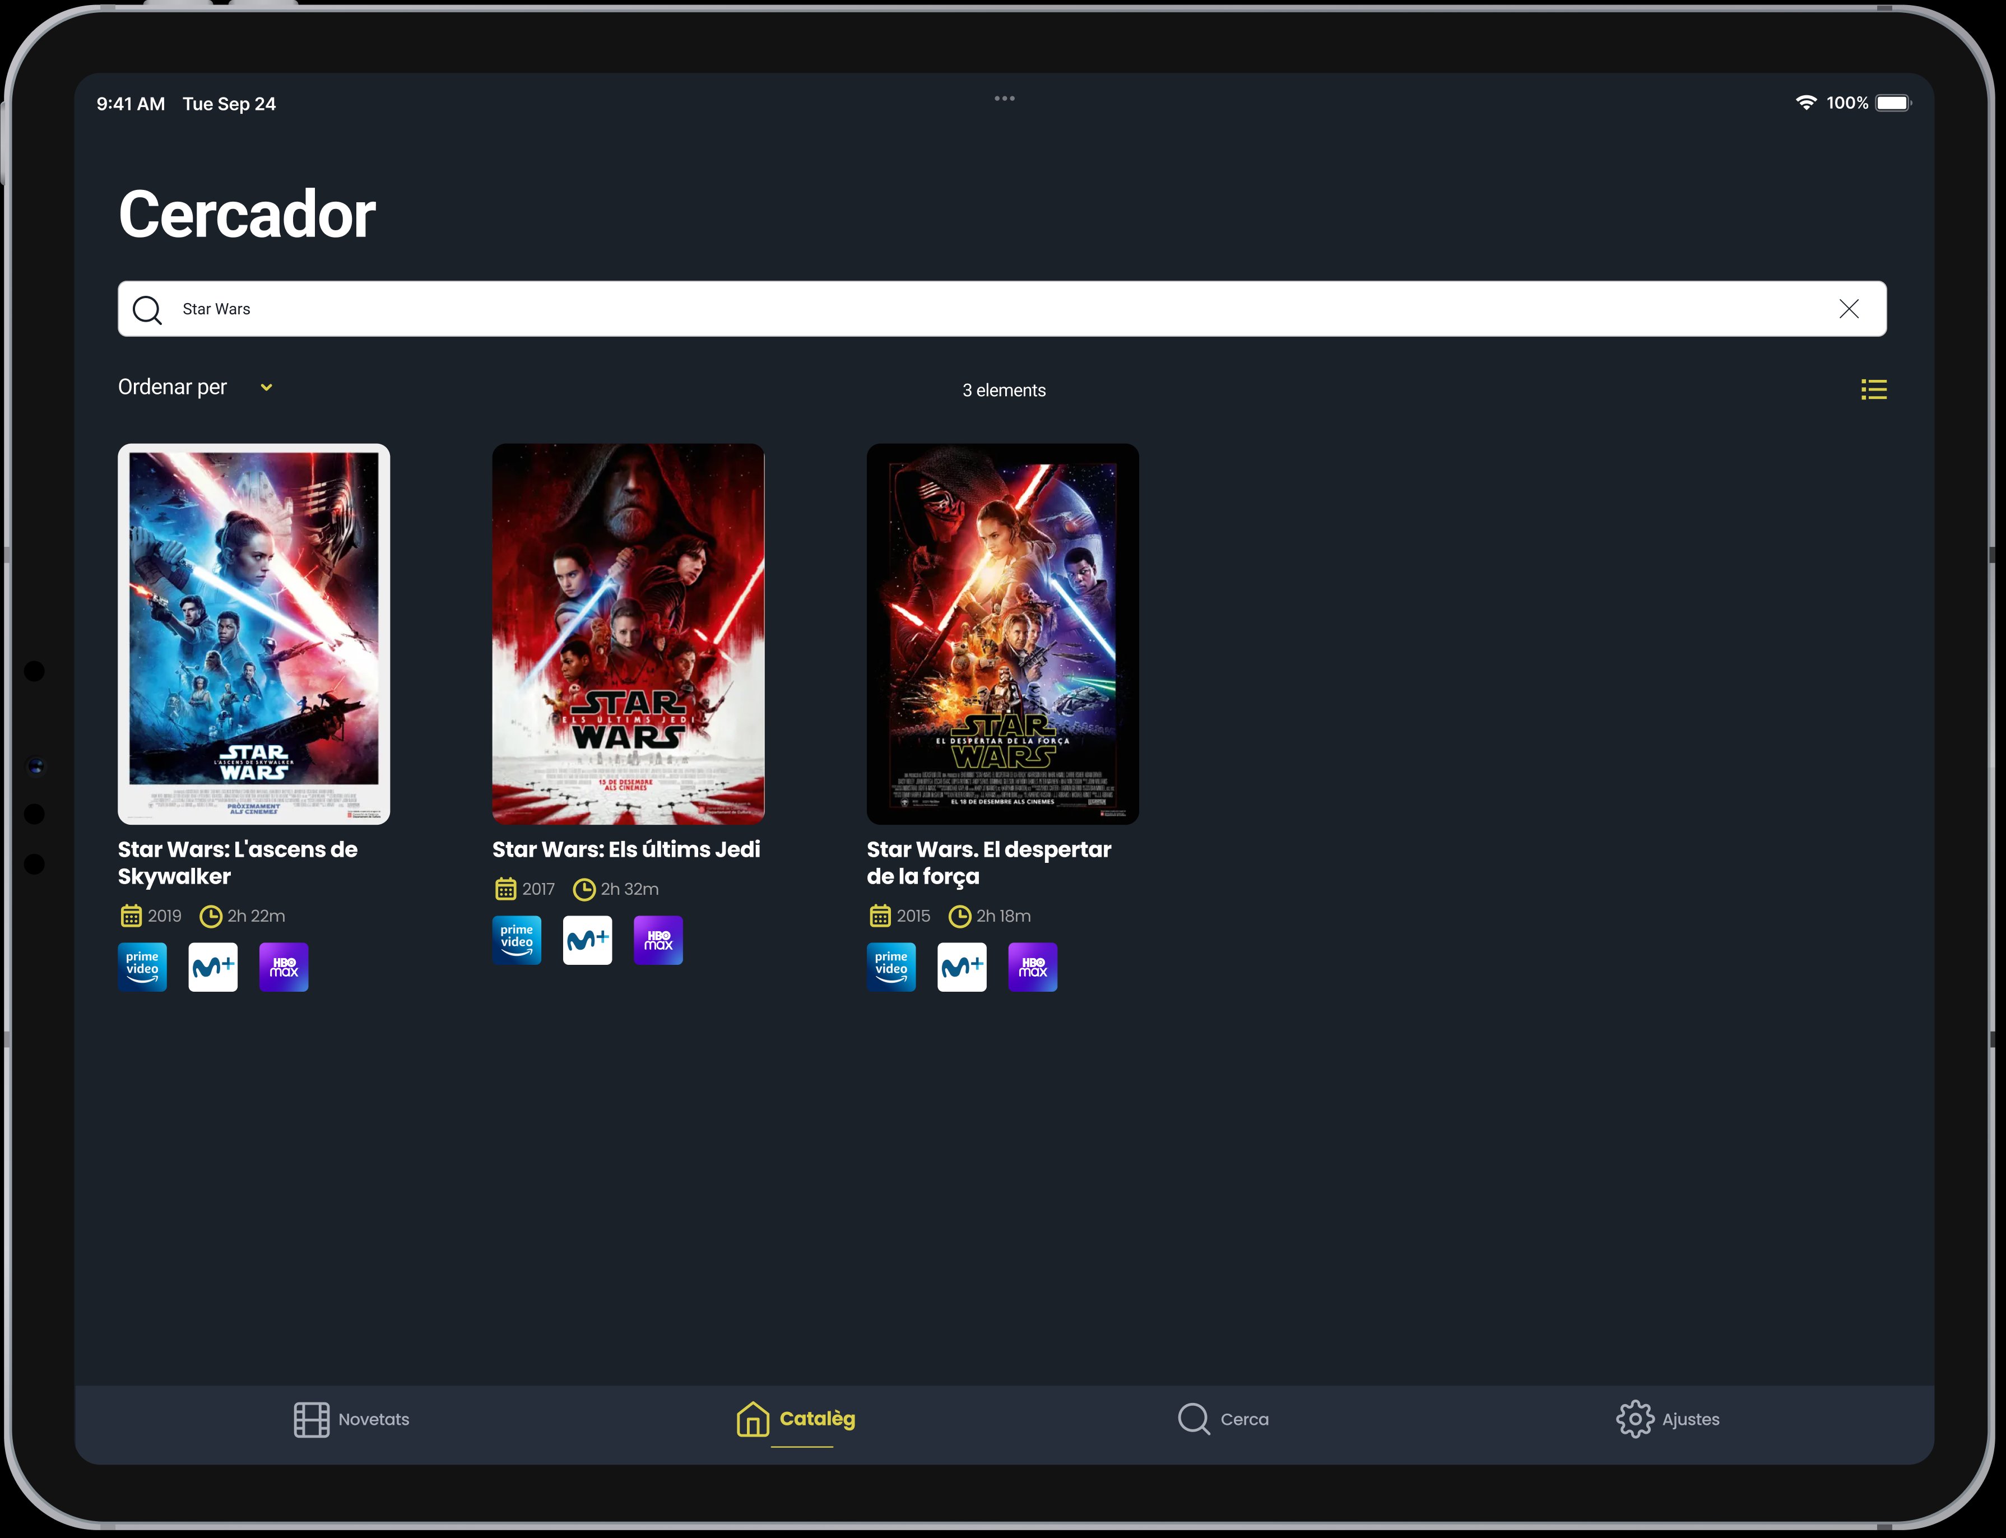Clear the Star Wars search text

pos(1847,309)
